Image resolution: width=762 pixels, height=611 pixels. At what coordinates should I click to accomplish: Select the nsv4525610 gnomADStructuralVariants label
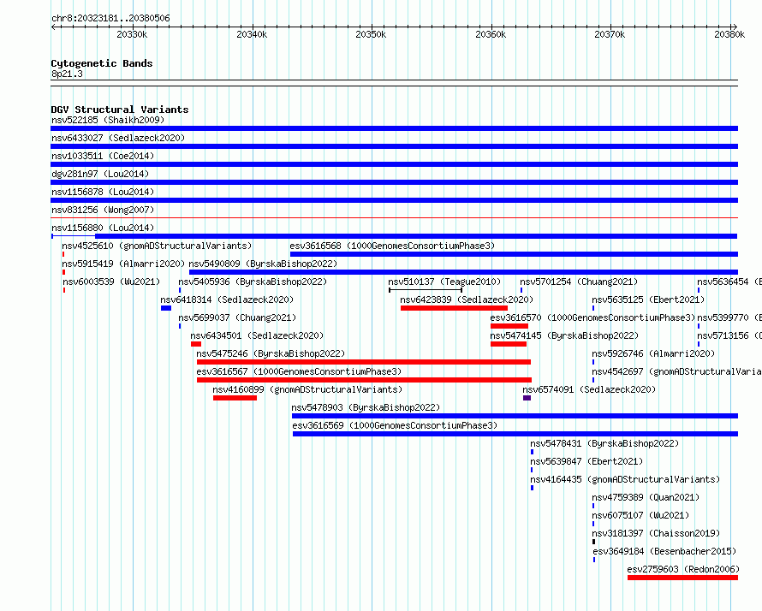[157, 246]
